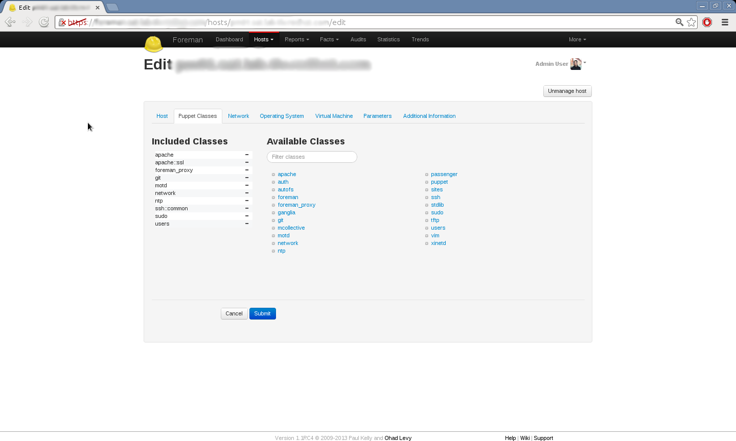This screenshot has height=441, width=736.
Task: Bookmark this page with the star icon
Action: (692, 22)
